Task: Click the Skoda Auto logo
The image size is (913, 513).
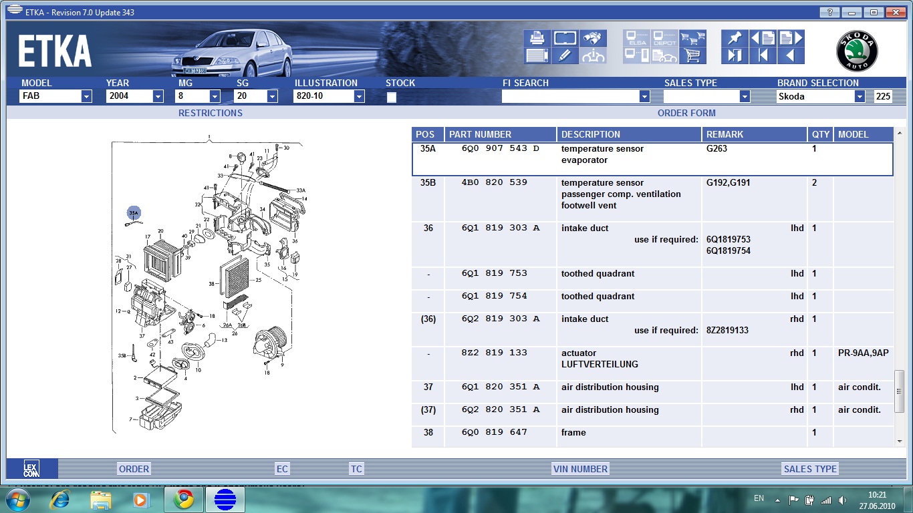Action: point(857,51)
